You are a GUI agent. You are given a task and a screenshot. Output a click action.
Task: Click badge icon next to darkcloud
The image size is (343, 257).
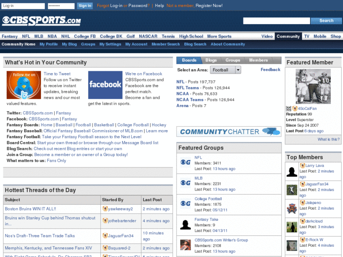pos(302,221)
